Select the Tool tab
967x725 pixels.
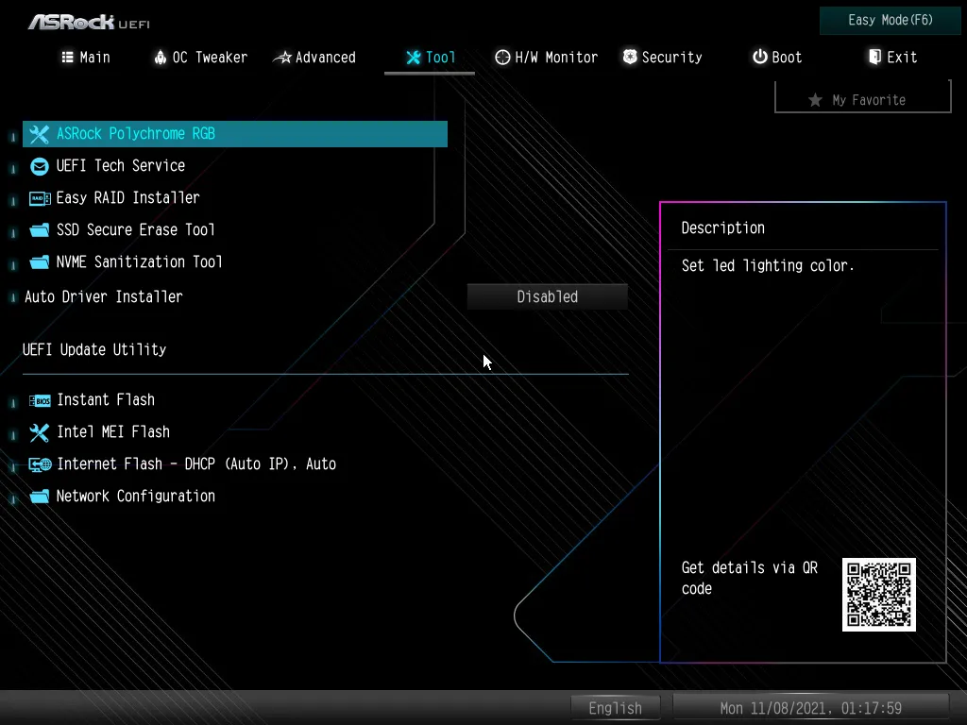[x=431, y=58]
